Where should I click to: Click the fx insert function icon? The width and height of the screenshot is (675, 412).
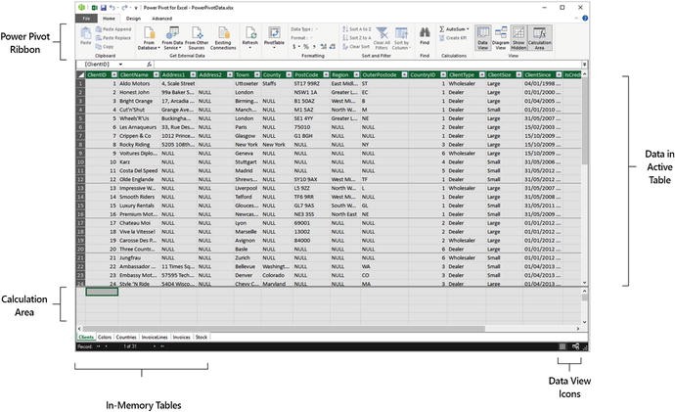click(150, 65)
